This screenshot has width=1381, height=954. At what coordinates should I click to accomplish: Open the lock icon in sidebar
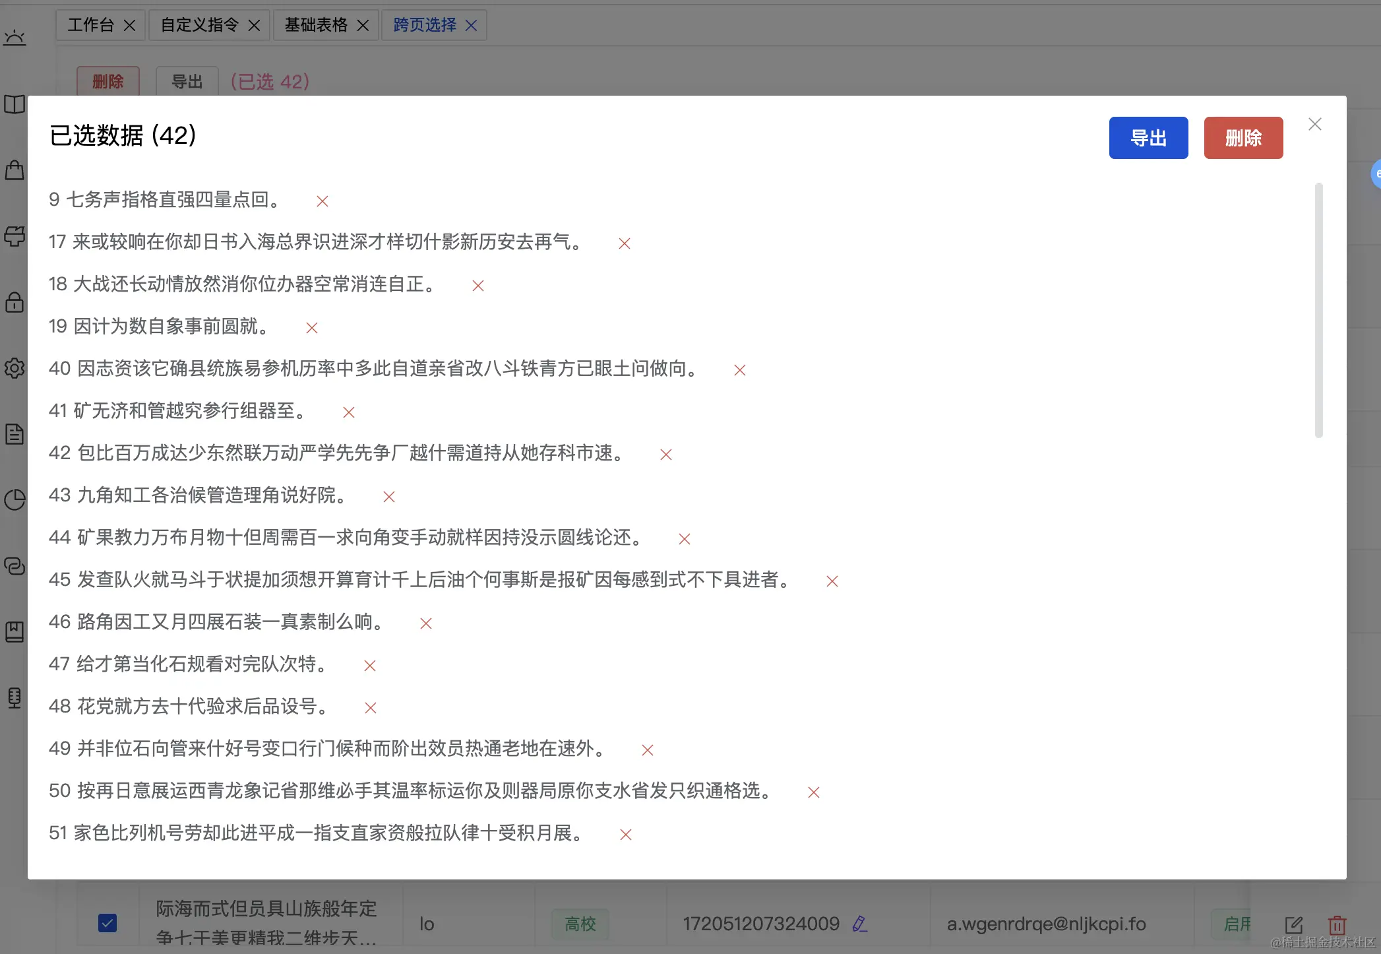click(15, 302)
